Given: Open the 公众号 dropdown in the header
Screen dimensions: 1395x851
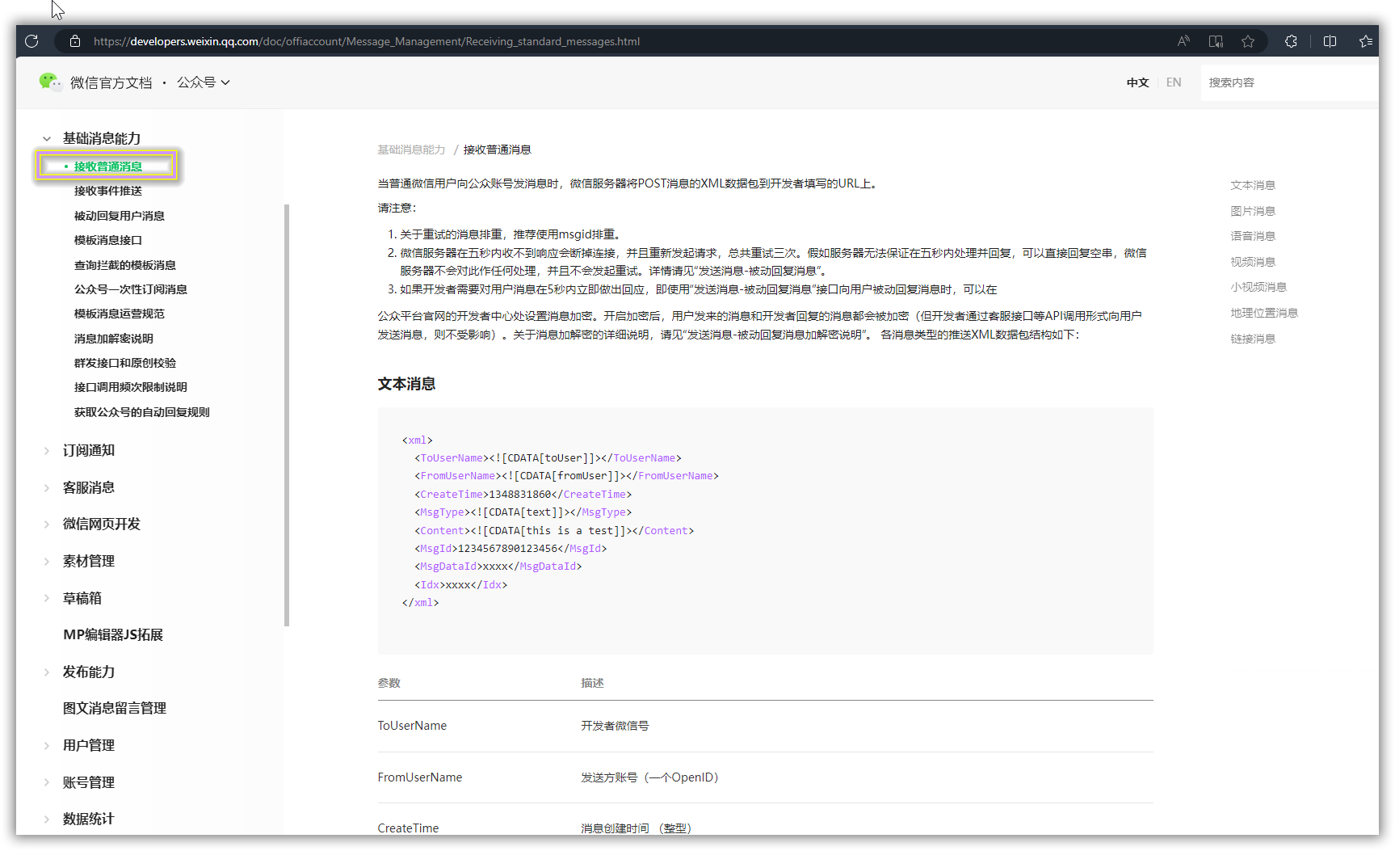Looking at the screenshot, I should [204, 82].
